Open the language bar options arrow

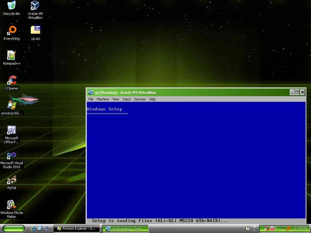tap(254, 230)
